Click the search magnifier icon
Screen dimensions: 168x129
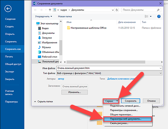[x=158, y=10]
